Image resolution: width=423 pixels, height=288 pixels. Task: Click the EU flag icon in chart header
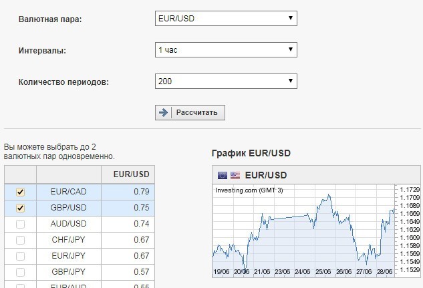click(223, 175)
